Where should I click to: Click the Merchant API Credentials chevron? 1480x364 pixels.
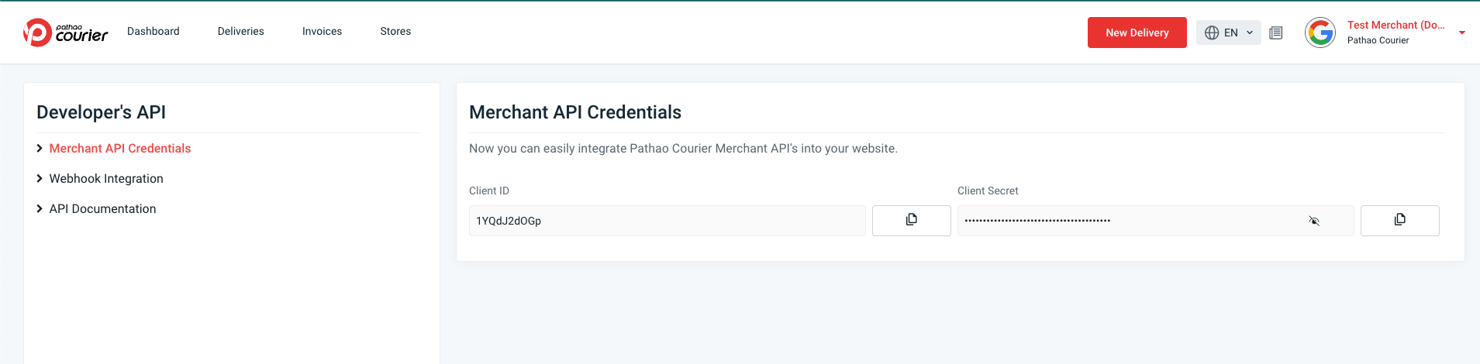click(40, 148)
